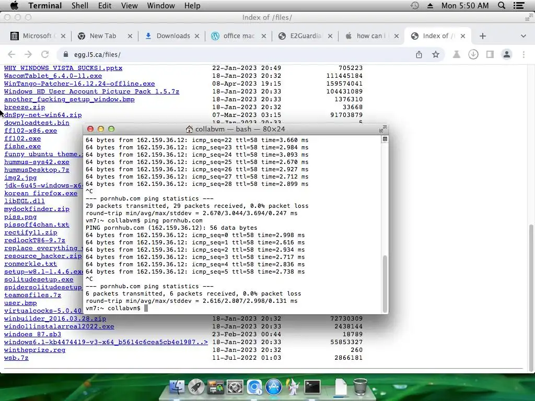
Task: Open Terminal from the dock
Action: [x=312, y=387]
